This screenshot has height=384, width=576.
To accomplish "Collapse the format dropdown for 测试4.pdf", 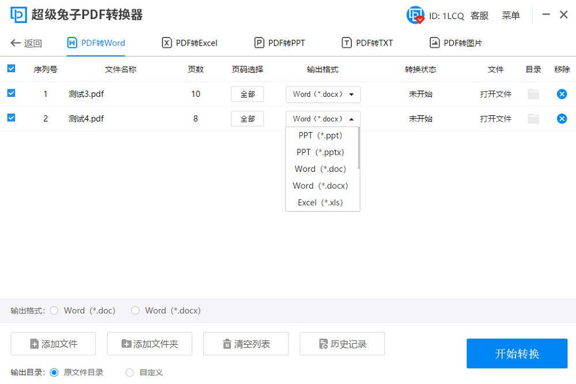I will [x=323, y=118].
